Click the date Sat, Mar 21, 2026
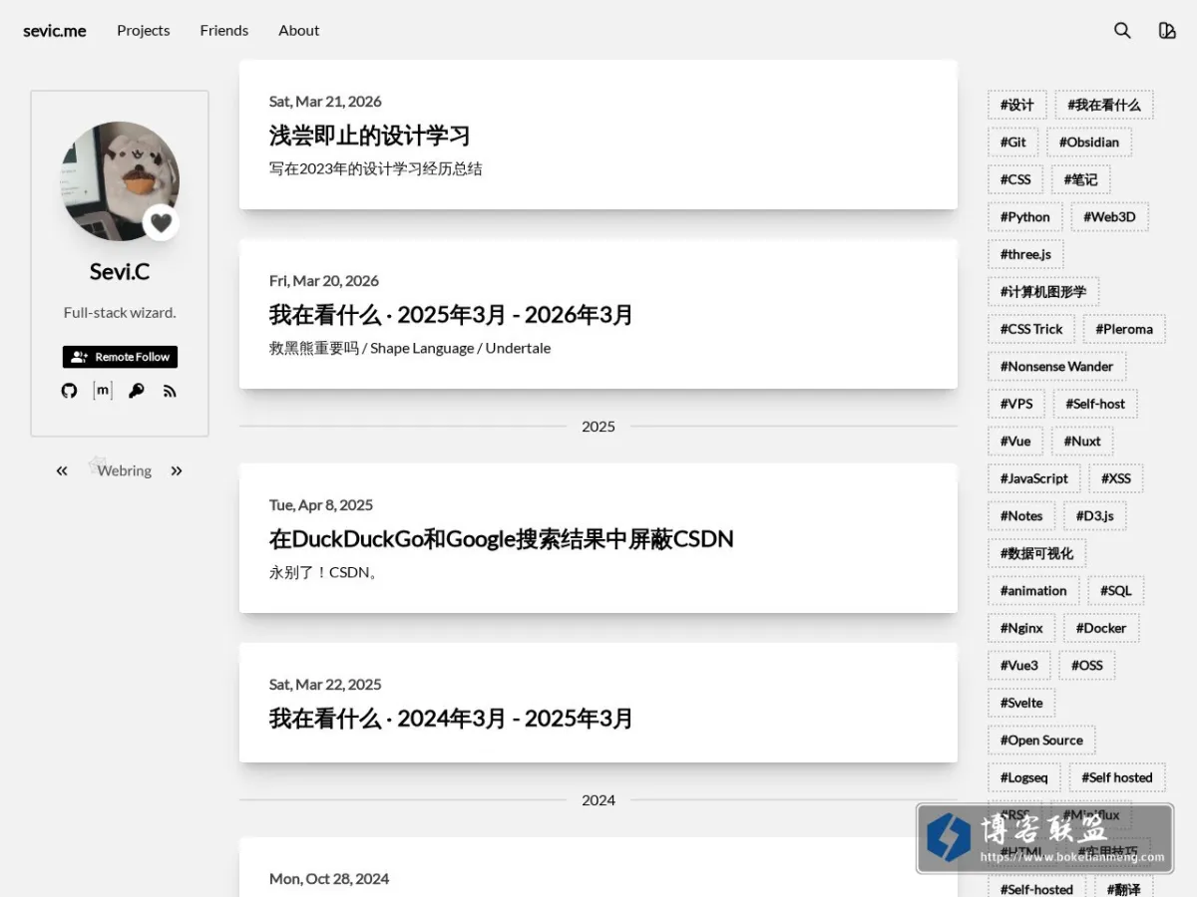The width and height of the screenshot is (1197, 897). tap(325, 102)
